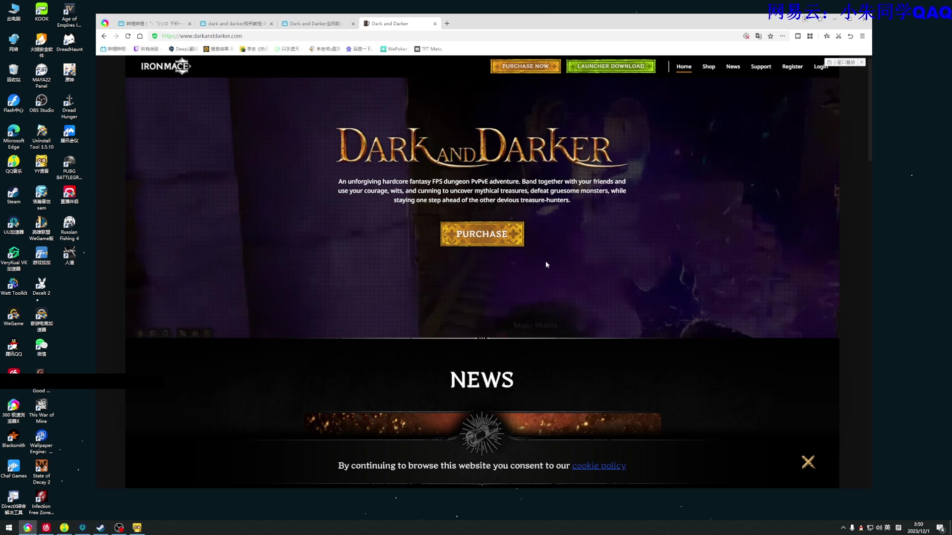Viewport: 952px width, 535px height.
Task: Click the undo-close-tab arrow icon in toolbar
Action: [850, 36]
